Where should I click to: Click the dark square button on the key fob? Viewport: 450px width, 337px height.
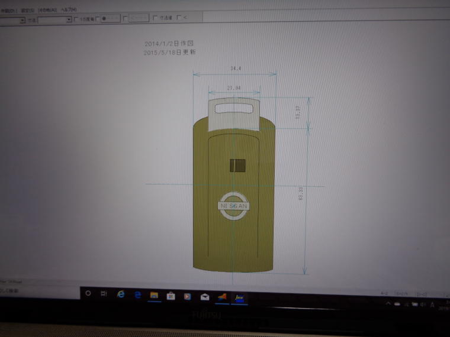237,166
